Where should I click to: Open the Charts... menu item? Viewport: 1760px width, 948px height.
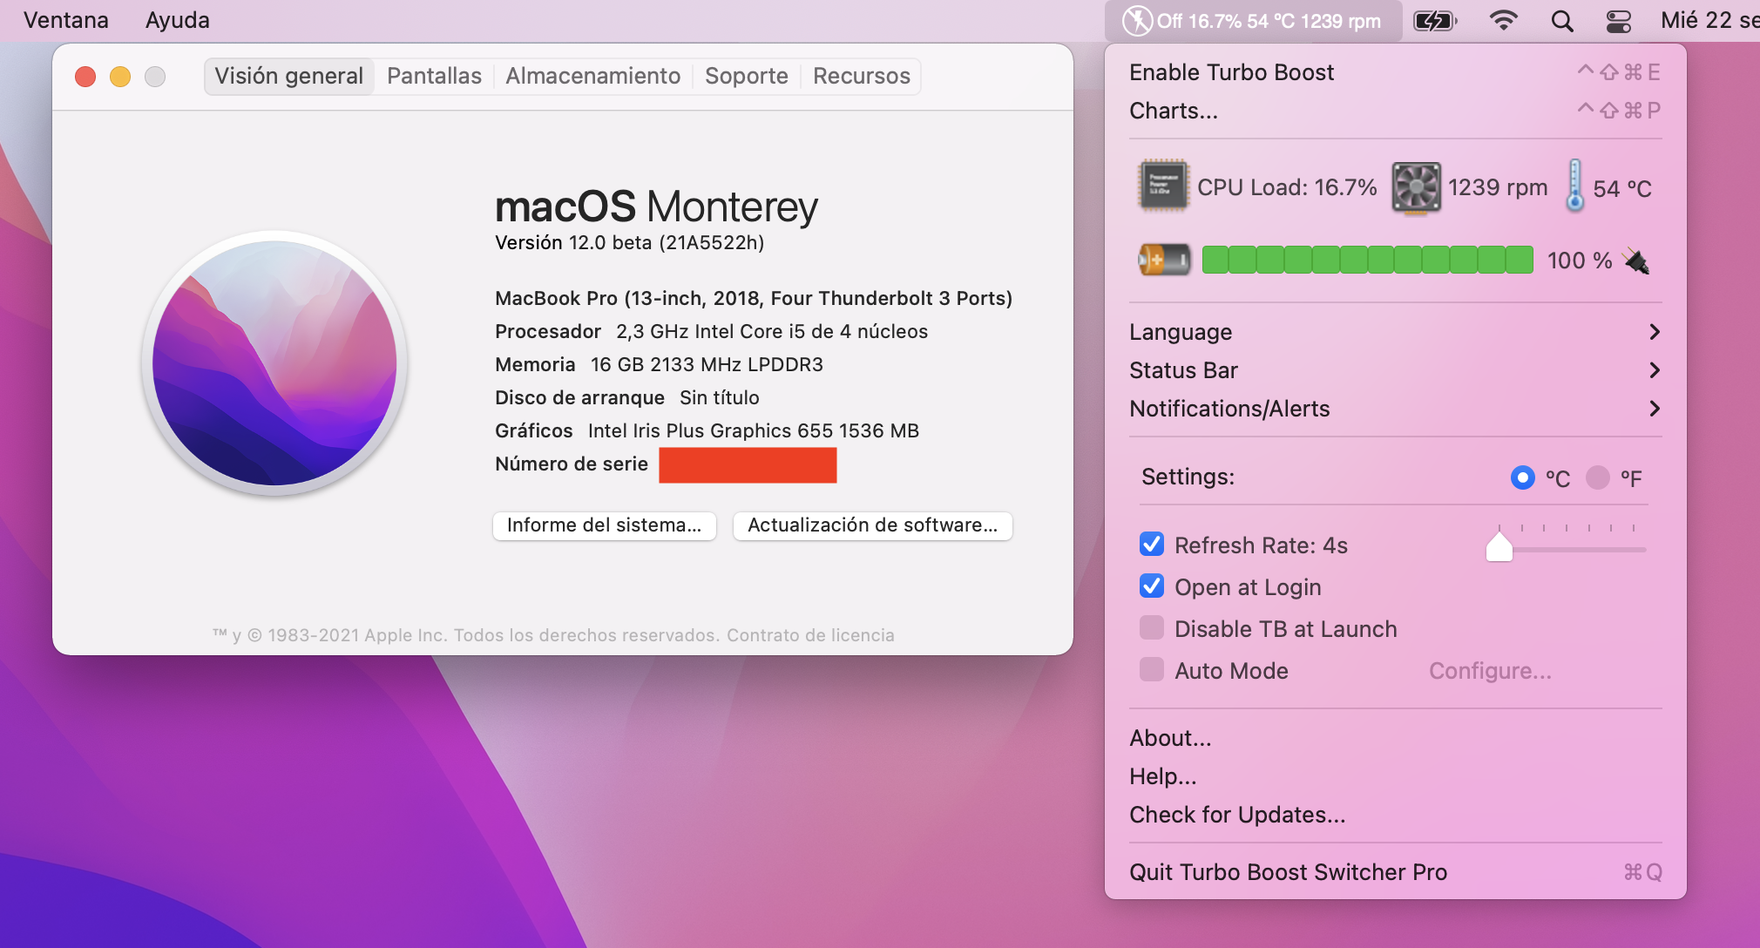click(1395, 111)
